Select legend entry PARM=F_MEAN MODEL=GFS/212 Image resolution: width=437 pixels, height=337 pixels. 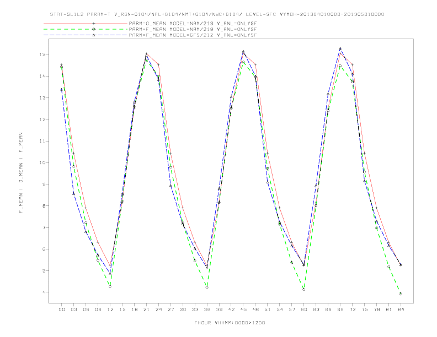tap(193, 35)
